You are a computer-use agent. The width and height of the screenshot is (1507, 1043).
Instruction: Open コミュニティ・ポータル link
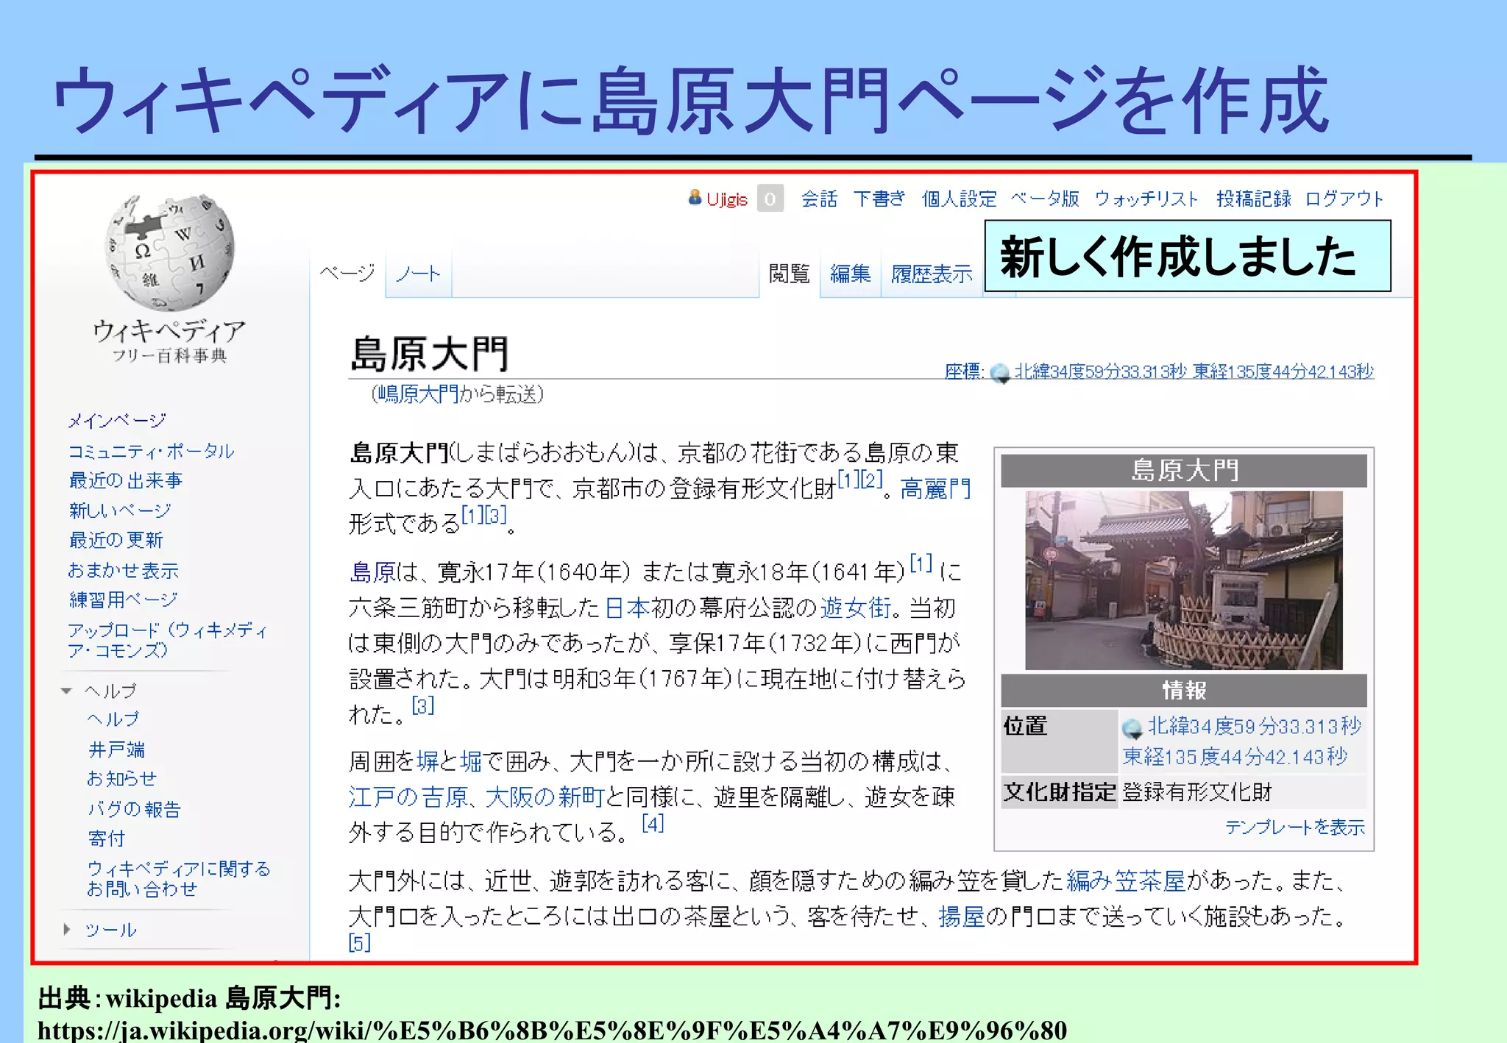(151, 451)
